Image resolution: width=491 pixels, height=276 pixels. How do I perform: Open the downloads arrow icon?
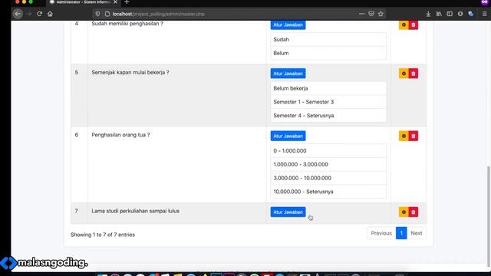428,14
